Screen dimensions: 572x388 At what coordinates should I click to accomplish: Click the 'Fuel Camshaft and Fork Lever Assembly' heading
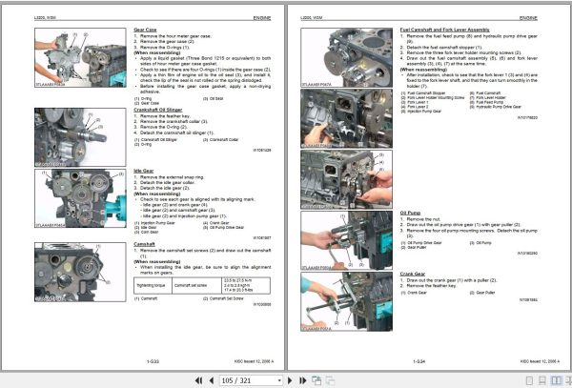pyautogui.click(x=444, y=30)
